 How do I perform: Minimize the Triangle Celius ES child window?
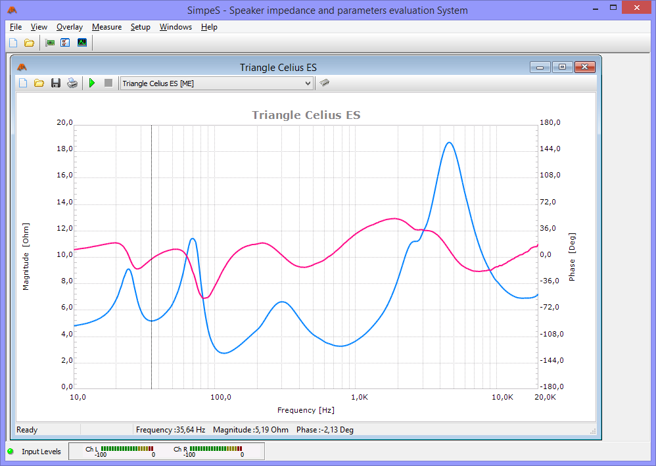pos(540,67)
